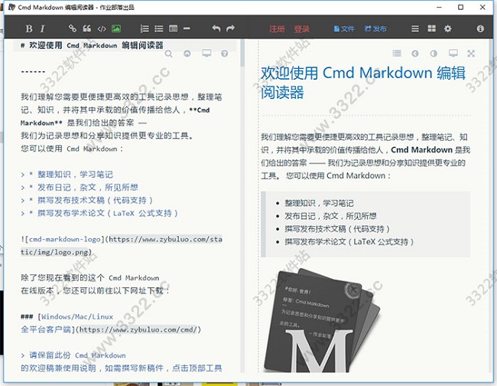
Task: Click the scroll-to-top icon in editor pane
Action: (x=187, y=54)
